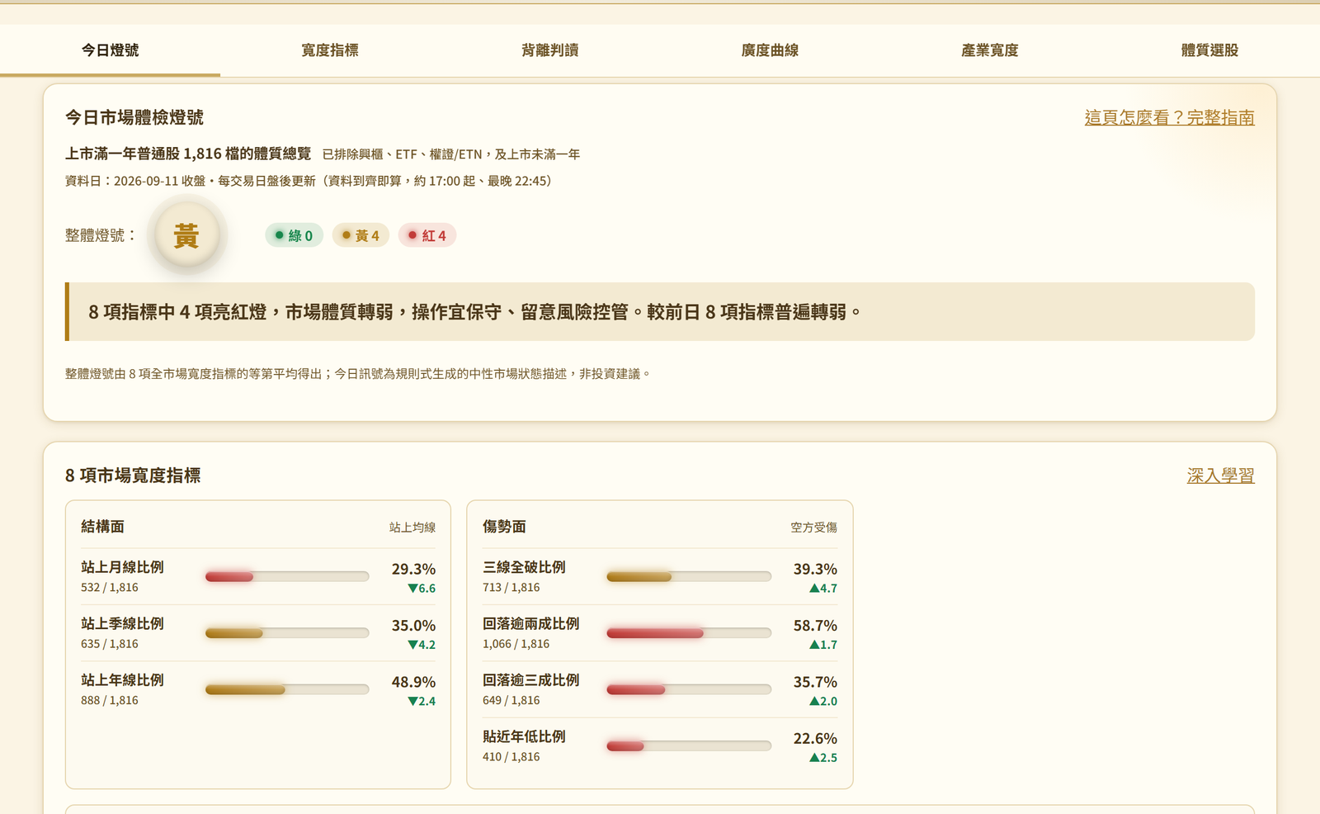Image resolution: width=1320 pixels, height=814 pixels.
Task: Click the 888 / 1,816 count
Action: (x=110, y=700)
